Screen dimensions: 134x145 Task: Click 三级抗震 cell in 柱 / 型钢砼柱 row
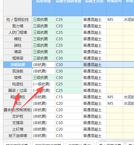point(43,19)
